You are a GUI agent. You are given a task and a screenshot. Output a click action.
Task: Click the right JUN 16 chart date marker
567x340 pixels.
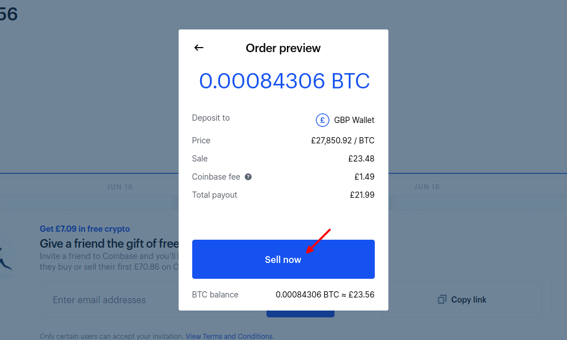[427, 187]
